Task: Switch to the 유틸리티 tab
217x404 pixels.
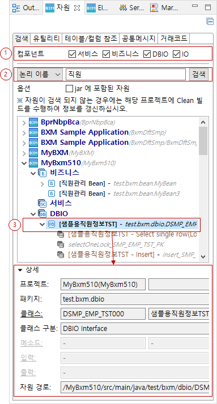Action: [x=46, y=38]
